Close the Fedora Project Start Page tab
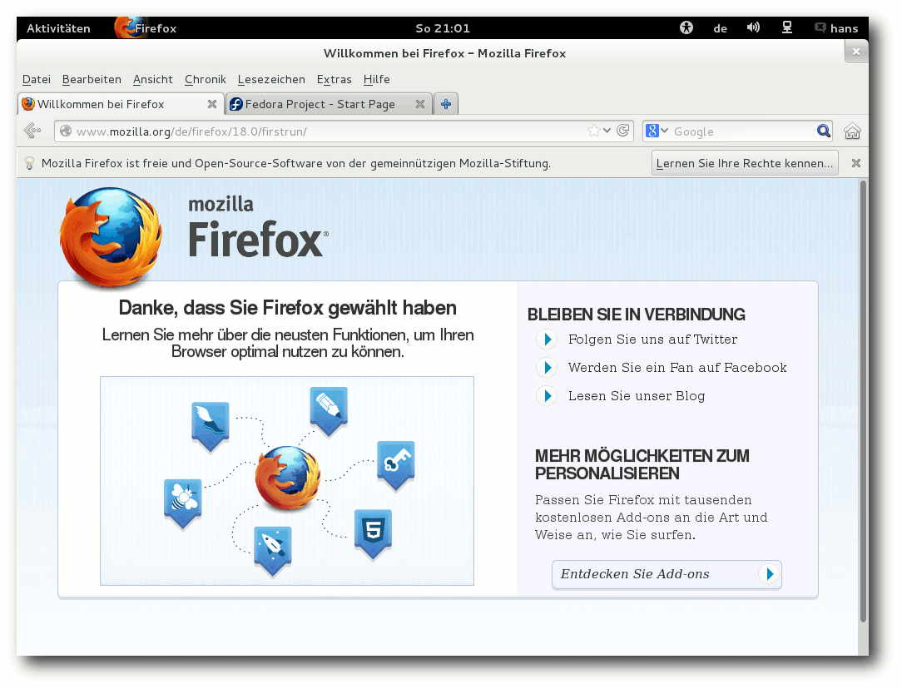 point(420,104)
